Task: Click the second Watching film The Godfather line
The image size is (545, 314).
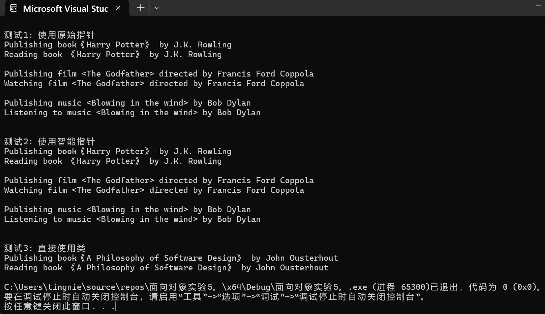Action: pyautogui.click(x=154, y=190)
